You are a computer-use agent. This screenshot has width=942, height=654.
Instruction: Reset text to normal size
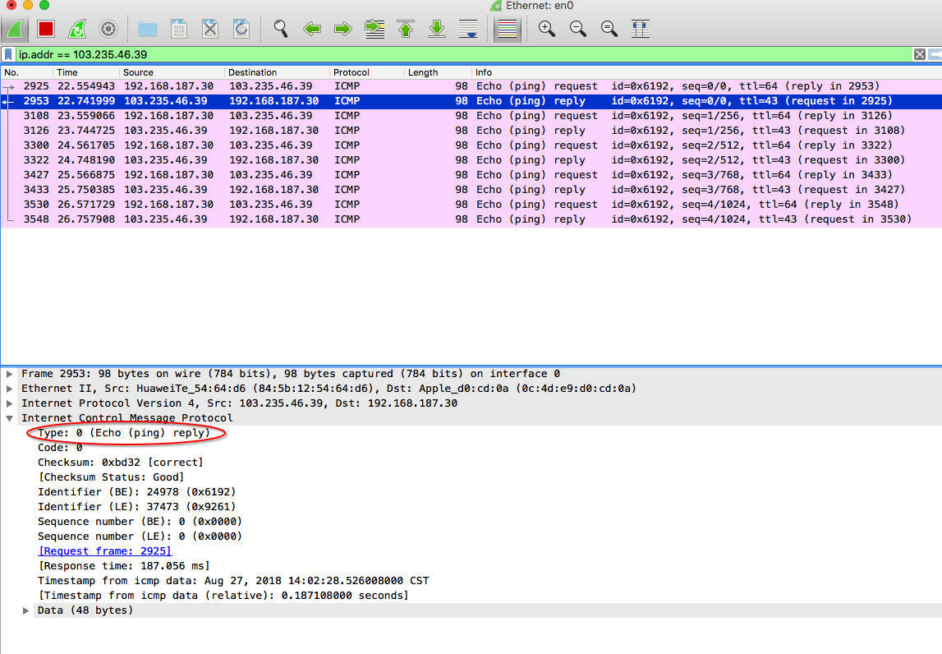coord(609,28)
